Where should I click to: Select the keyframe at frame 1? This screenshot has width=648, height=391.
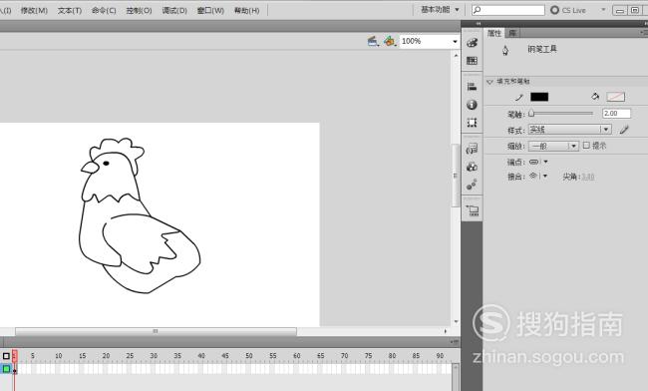[x=15, y=369]
